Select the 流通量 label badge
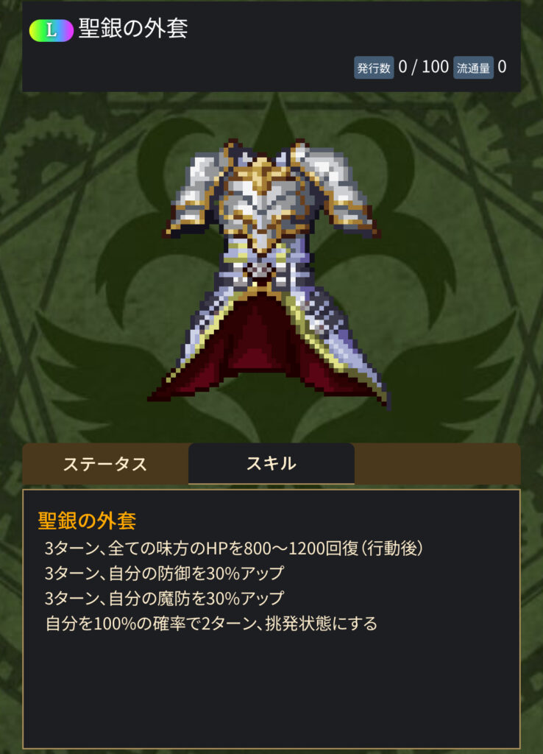Screen dimensions: 543x754 [473, 68]
